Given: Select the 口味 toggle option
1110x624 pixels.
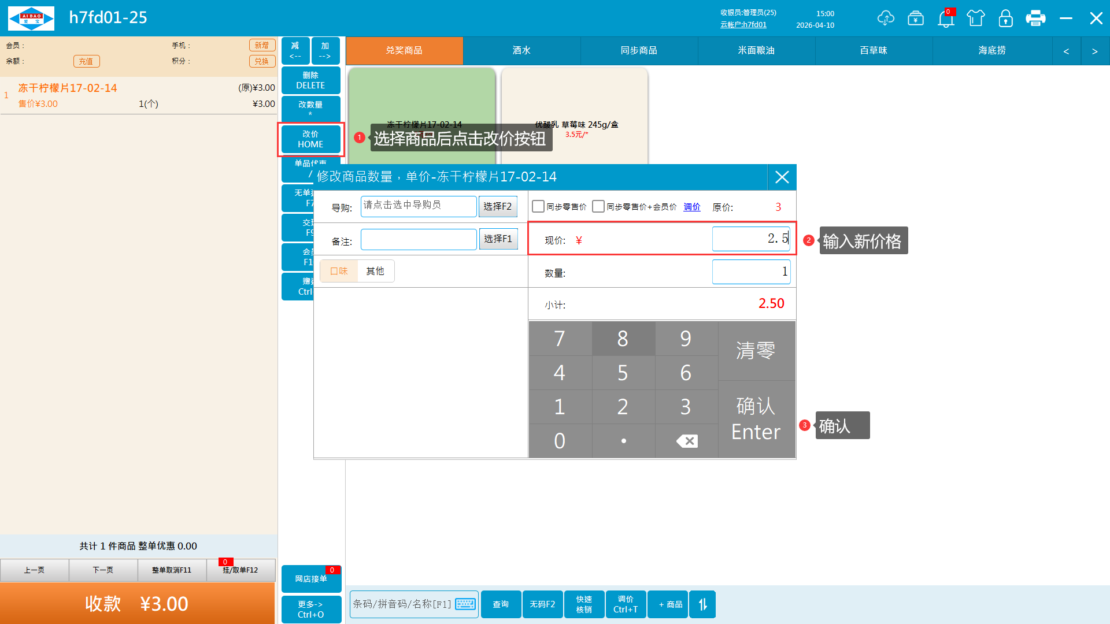Looking at the screenshot, I should 339,271.
